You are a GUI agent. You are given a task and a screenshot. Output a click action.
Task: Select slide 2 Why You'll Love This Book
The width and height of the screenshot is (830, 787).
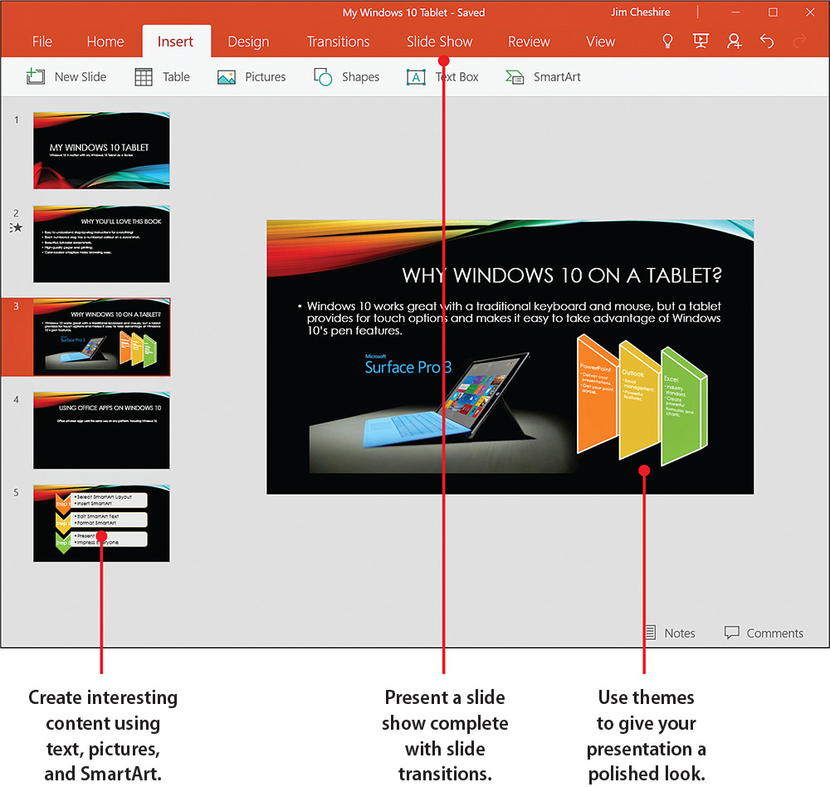101,244
